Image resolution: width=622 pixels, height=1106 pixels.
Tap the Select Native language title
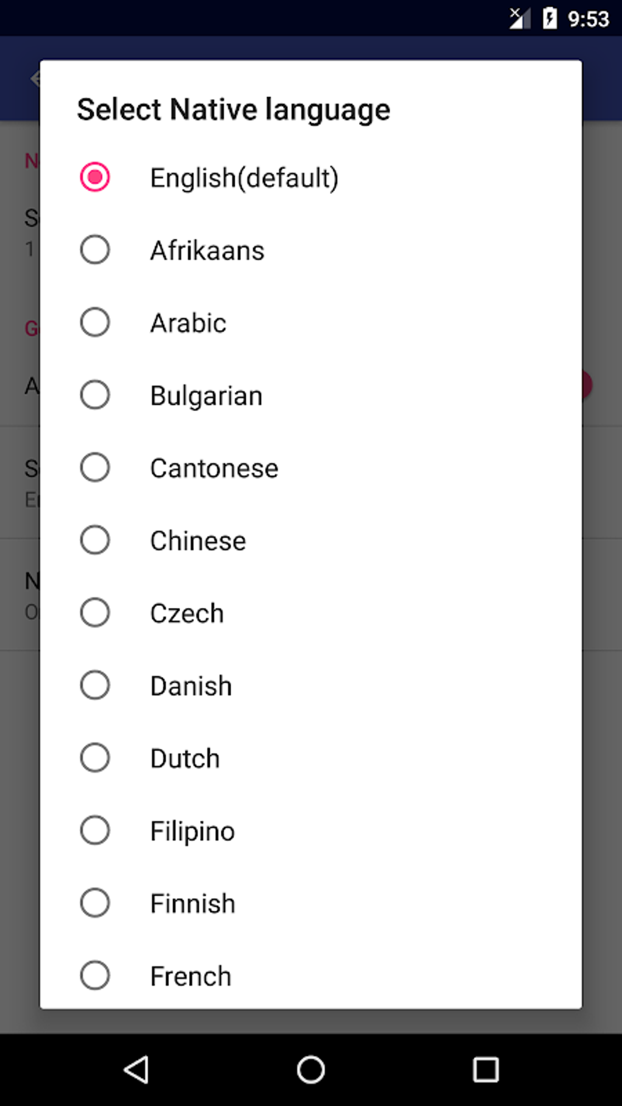(x=234, y=110)
